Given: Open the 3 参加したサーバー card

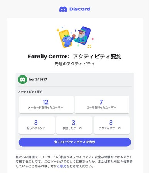Looking at the screenshot, I should 74,125.
